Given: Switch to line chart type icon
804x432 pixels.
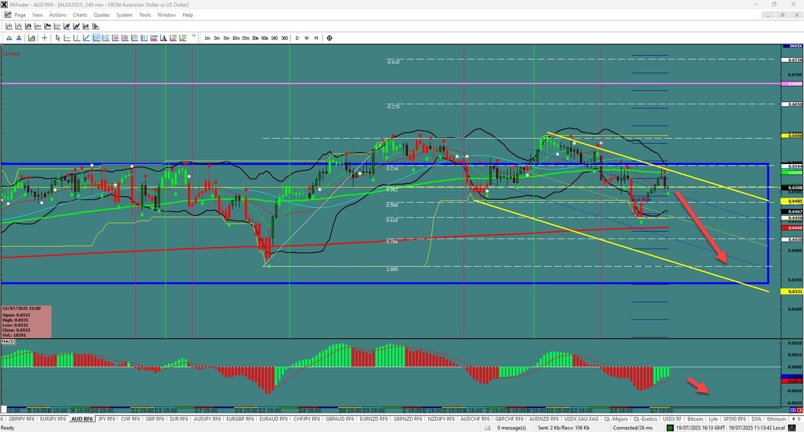Looking at the screenshot, I should (38, 26).
